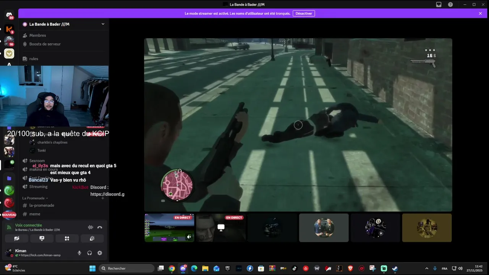Open the red swirl server icon
489x275 pixels.
pos(9,203)
